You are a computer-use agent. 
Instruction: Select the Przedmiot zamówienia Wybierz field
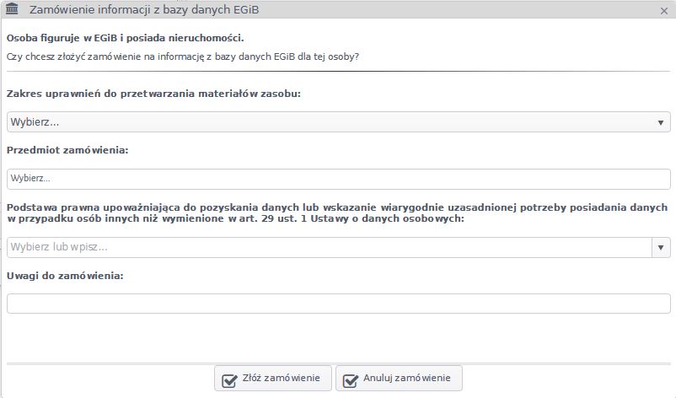(339, 179)
